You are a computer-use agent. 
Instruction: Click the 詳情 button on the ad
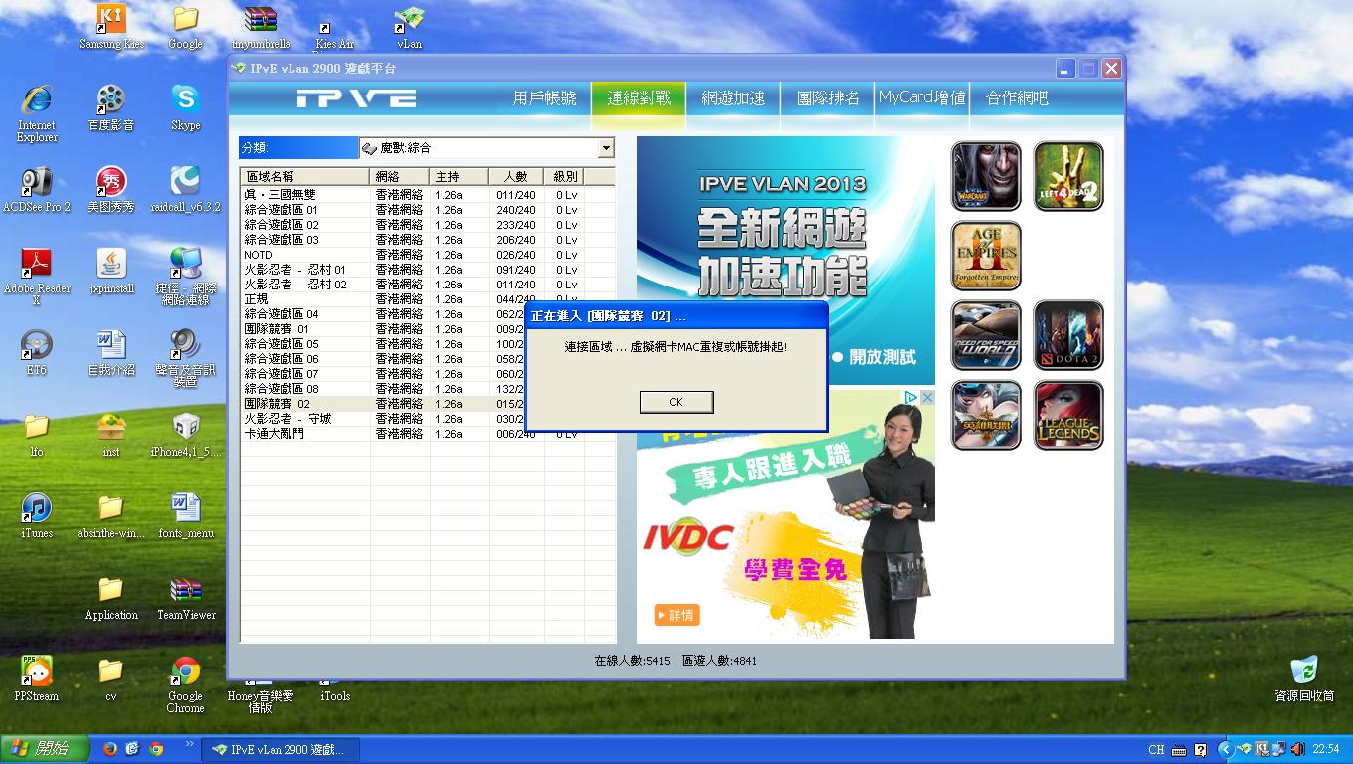click(x=676, y=615)
